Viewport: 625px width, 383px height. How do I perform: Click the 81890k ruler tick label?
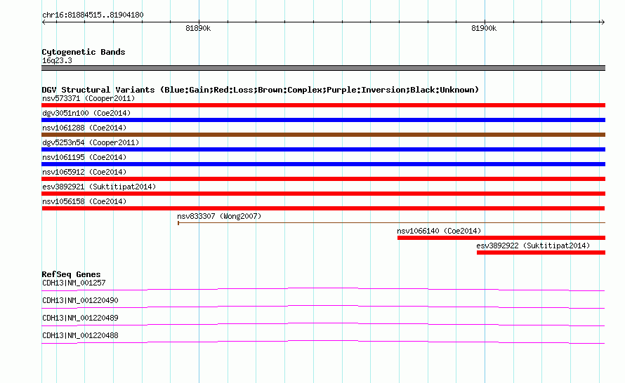click(x=198, y=28)
